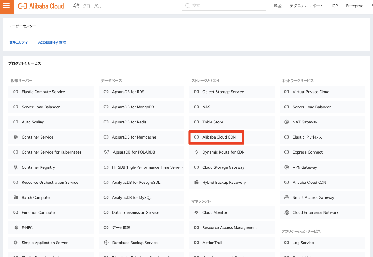Open AnalyticDB for PostgreSQL
373x257 pixels.
point(141,182)
